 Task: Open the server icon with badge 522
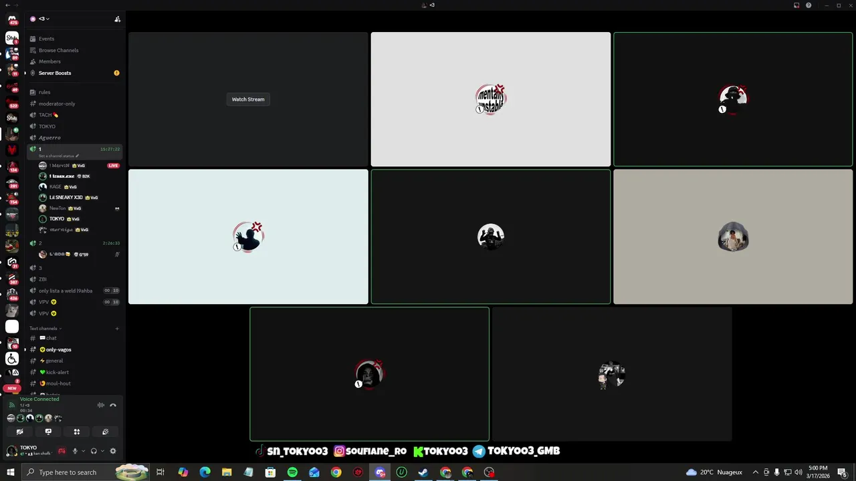click(12, 102)
